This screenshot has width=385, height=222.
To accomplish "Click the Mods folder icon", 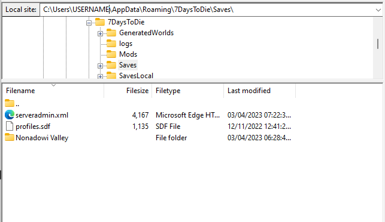I will 111,54.
